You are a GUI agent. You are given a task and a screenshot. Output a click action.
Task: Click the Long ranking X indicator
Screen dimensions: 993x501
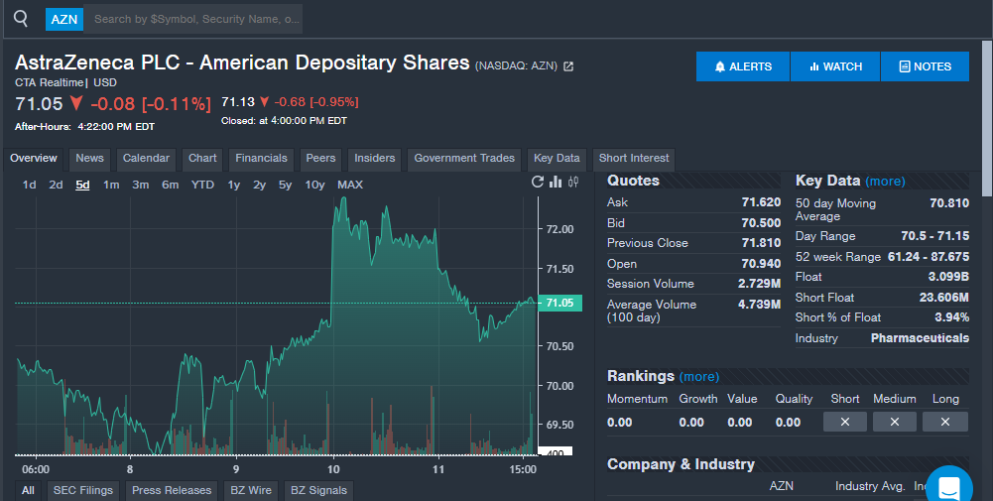944,422
